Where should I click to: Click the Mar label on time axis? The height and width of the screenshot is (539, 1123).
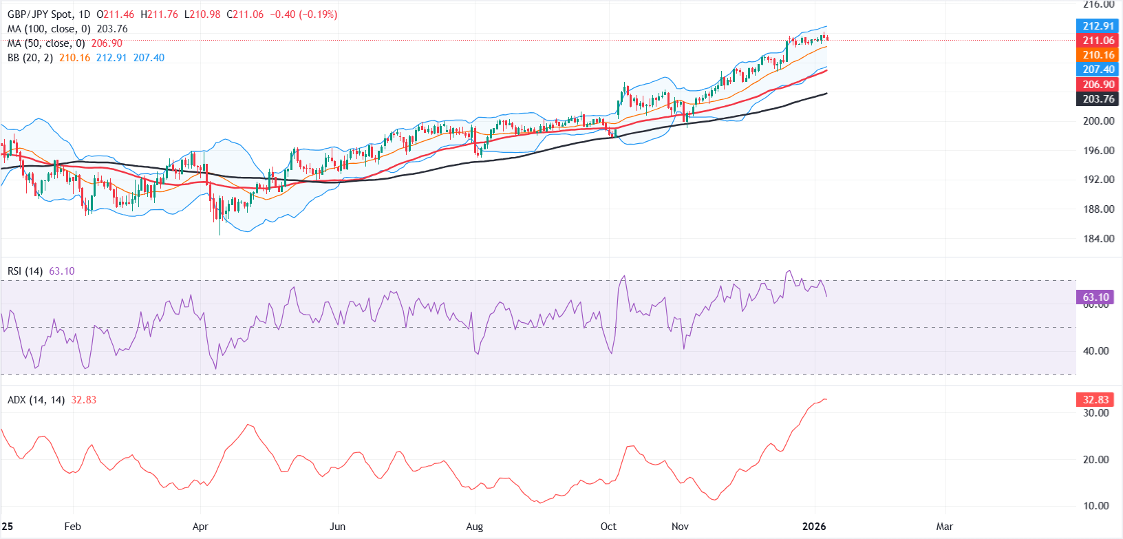[x=944, y=527]
